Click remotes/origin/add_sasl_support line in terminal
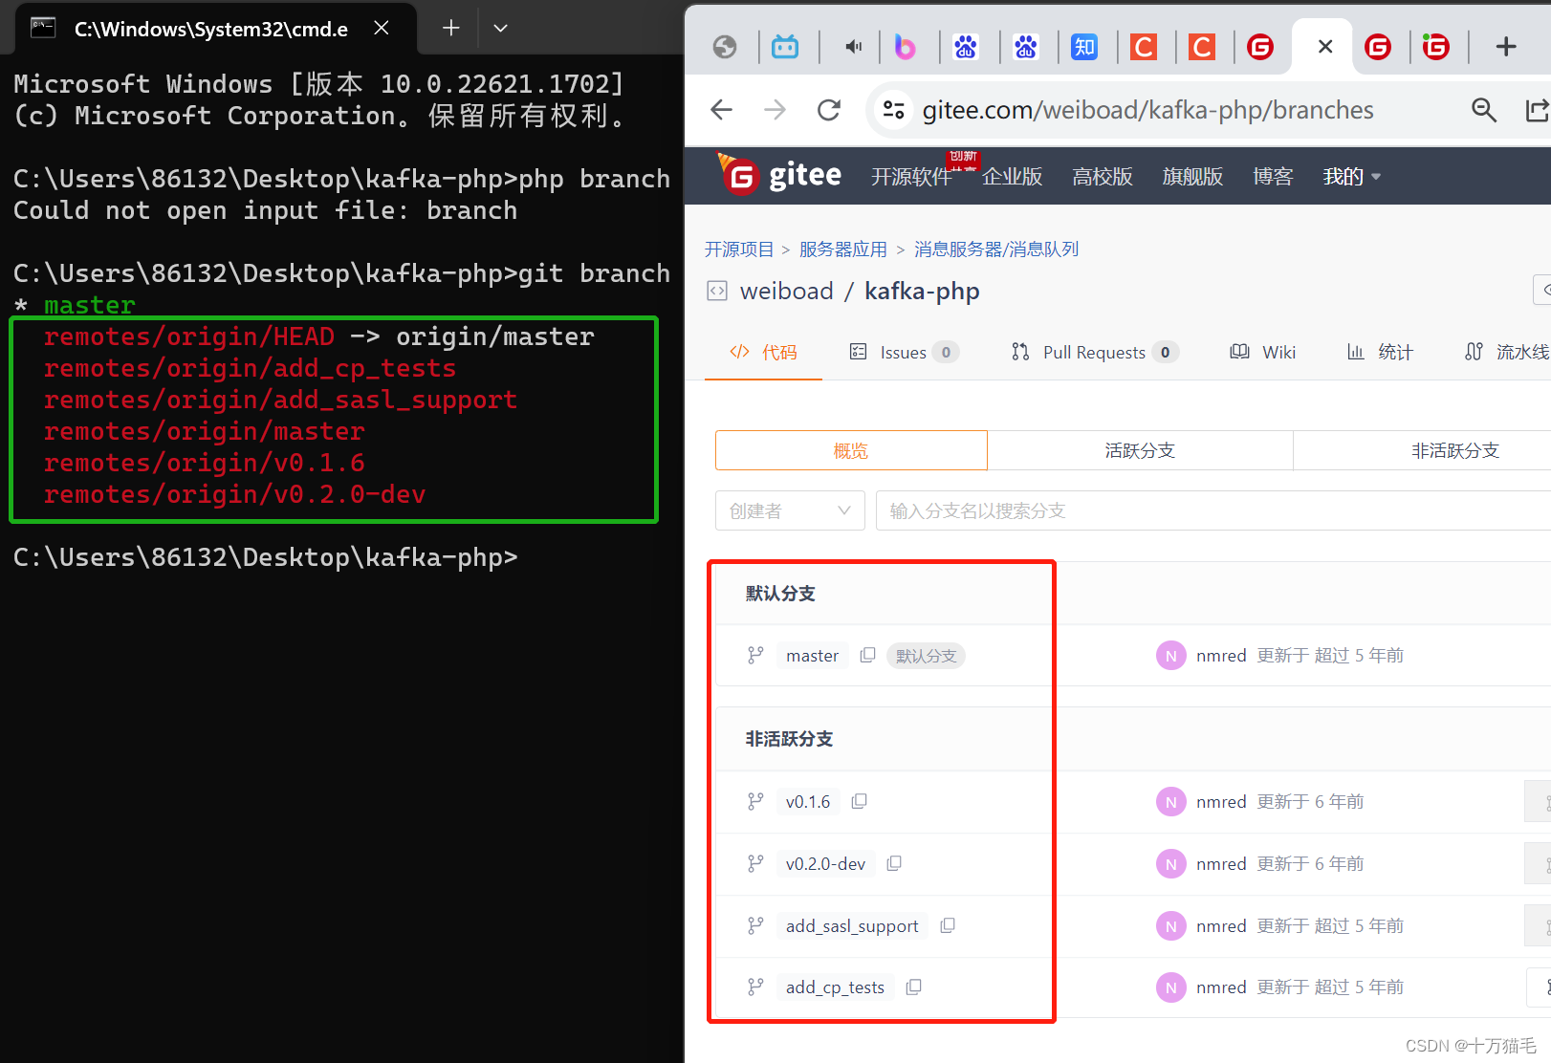Image resolution: width=1551 pixels, height=1063 pixels. point(280,400)
